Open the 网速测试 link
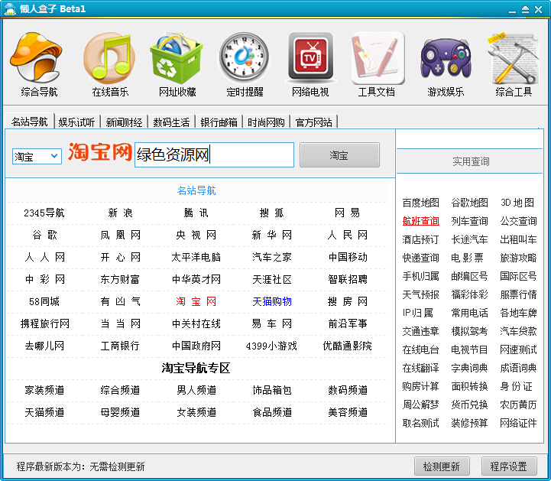Screen dimensions: 551x481 click(518, 349)
